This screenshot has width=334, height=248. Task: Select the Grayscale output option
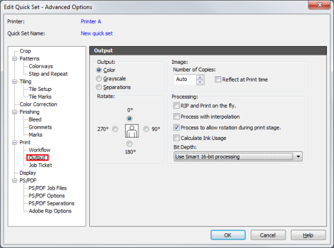tap(99, 79)
